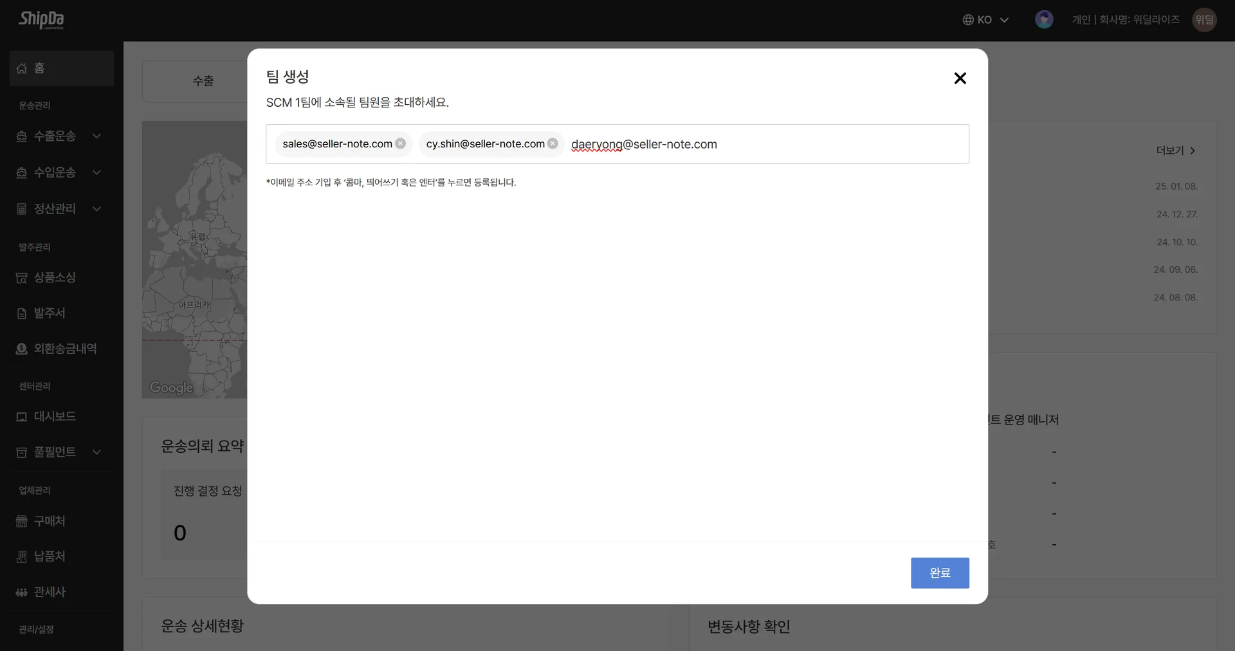
Task: Click the 24. 12. 27. date entry
Action: 1177,214
